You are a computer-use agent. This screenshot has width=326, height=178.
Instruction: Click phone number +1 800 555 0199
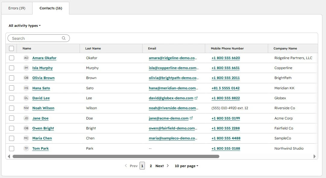(x=226, y=118)
